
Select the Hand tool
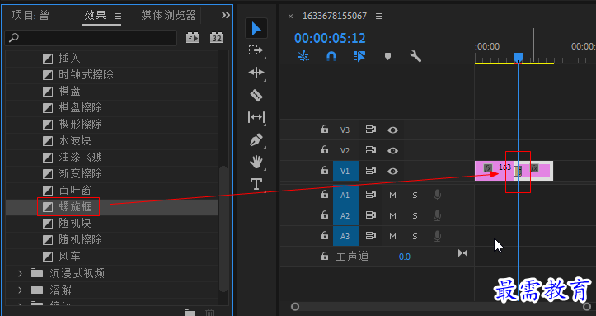pyautogui.click(x=256, y=162)
